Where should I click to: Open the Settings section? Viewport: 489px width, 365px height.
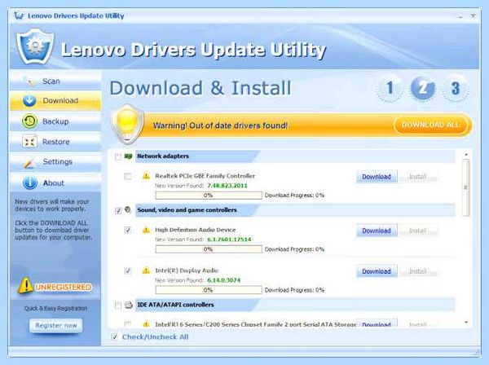55,162
